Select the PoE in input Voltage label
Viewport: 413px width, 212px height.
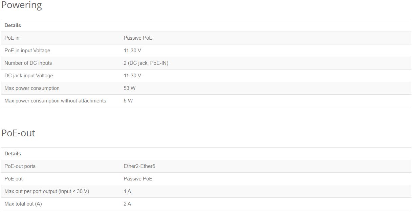pyautogui.click(x=27, y=51)
